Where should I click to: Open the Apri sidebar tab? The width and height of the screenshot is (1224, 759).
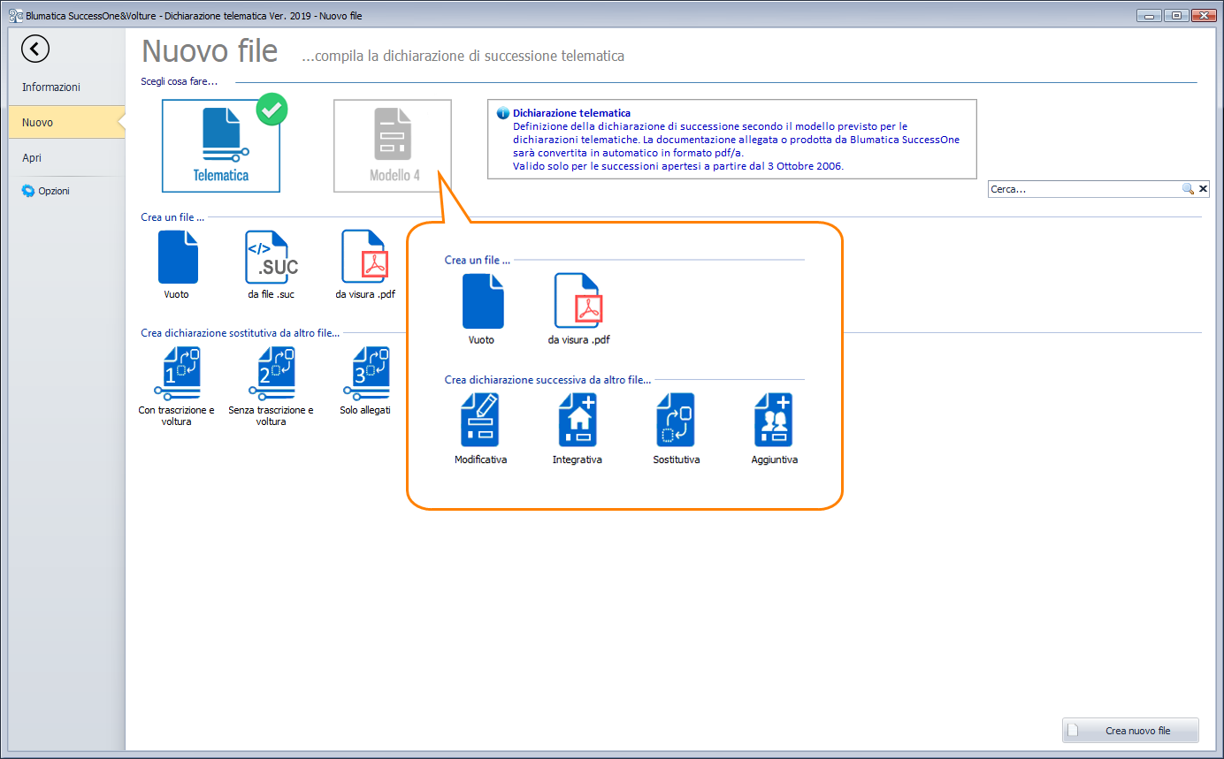32,158
